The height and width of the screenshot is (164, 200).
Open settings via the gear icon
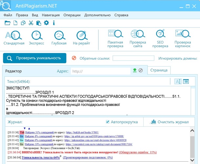click(x=46, y=23)
